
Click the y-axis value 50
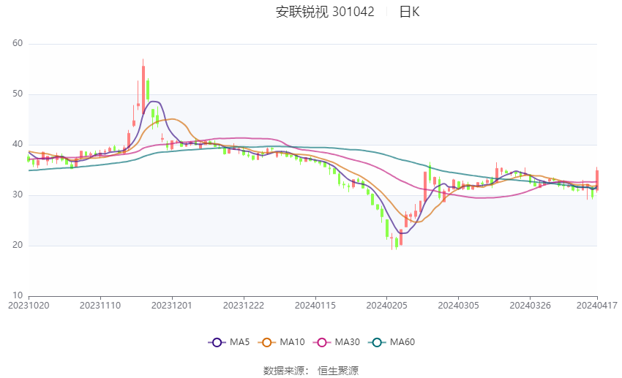(x=18, y=94)
